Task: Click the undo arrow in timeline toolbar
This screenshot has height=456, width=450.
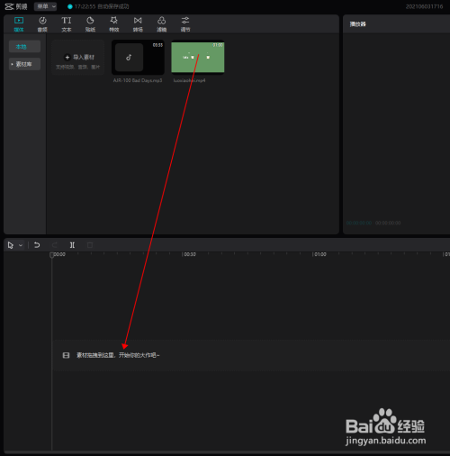Action: click(37, 245)
